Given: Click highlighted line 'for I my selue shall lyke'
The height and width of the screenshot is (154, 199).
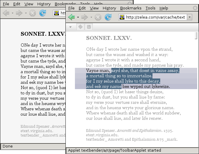Looking at the screenshot, I should click(123, 81).
